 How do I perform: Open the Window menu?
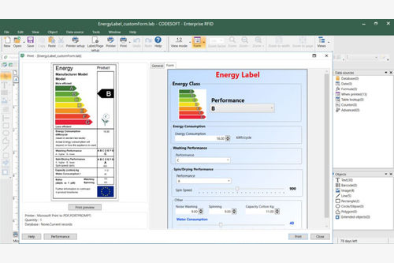115,32
